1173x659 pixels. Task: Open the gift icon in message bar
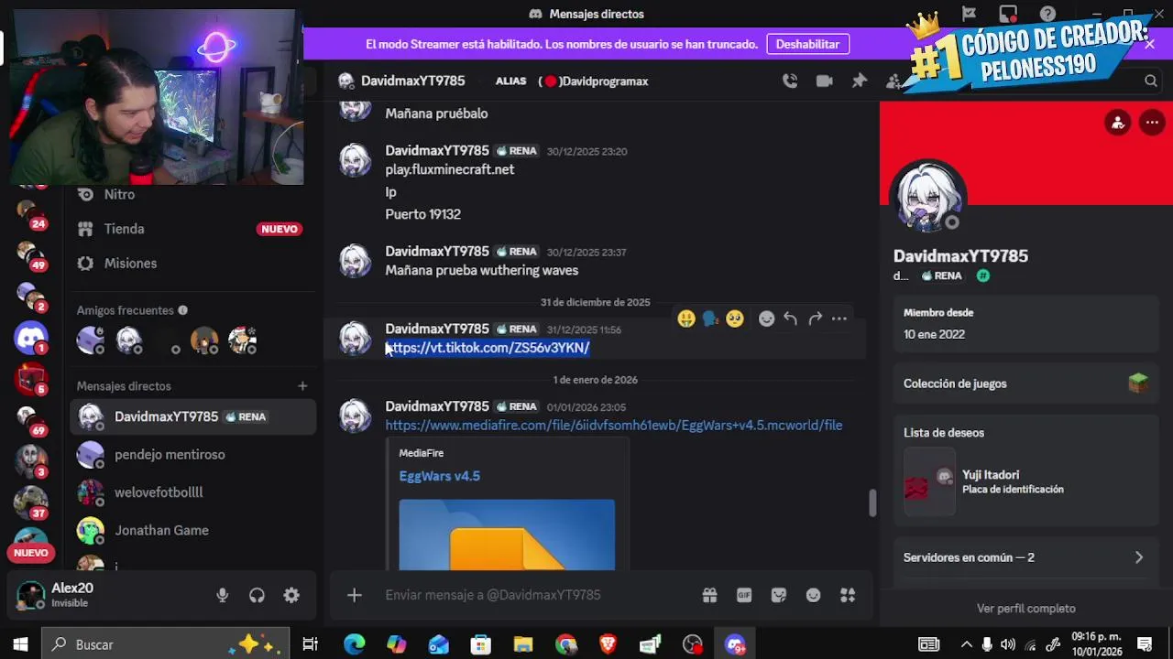[x=709, y=595]
